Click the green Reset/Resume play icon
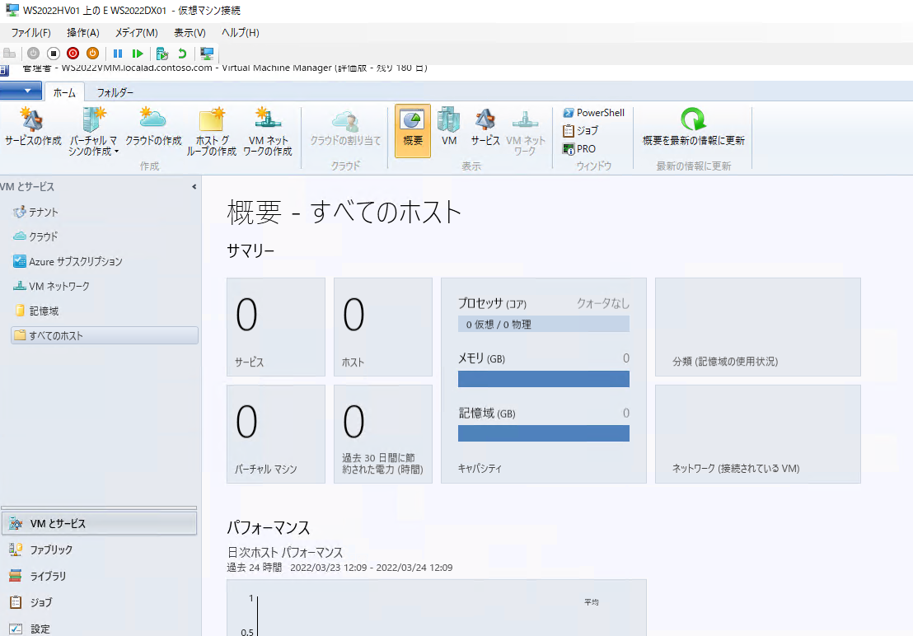This screenshot has height=636, width=913. point(138,54)
